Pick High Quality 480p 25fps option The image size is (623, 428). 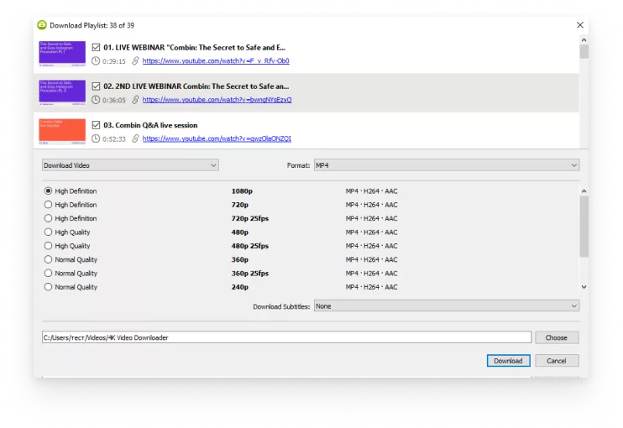(x=48, y=246)
